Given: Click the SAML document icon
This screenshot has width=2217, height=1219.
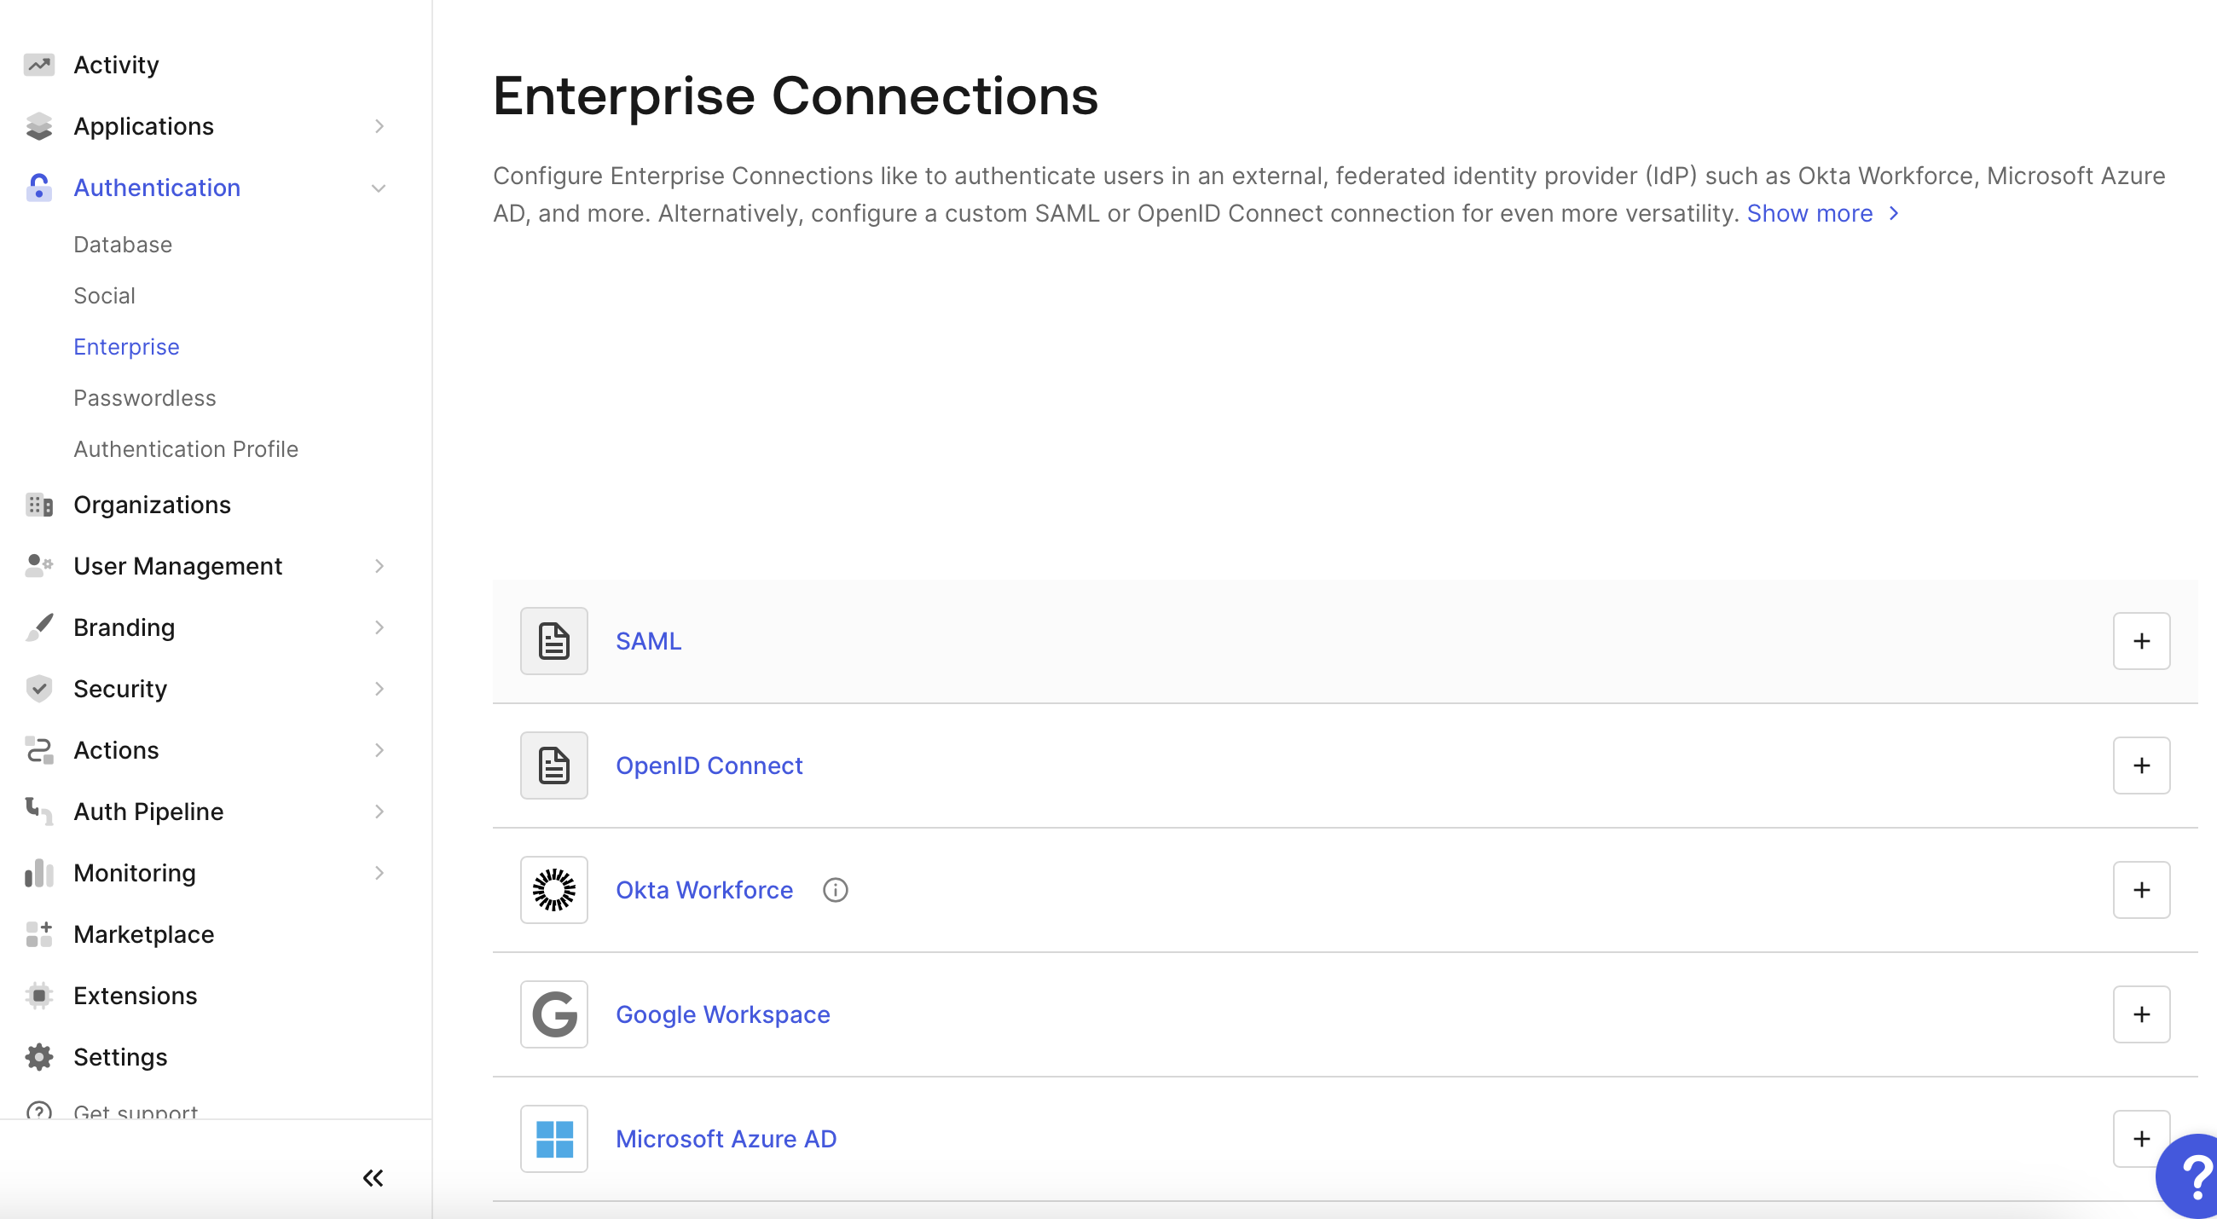Looking at the screenshot, I should [554, 642].
